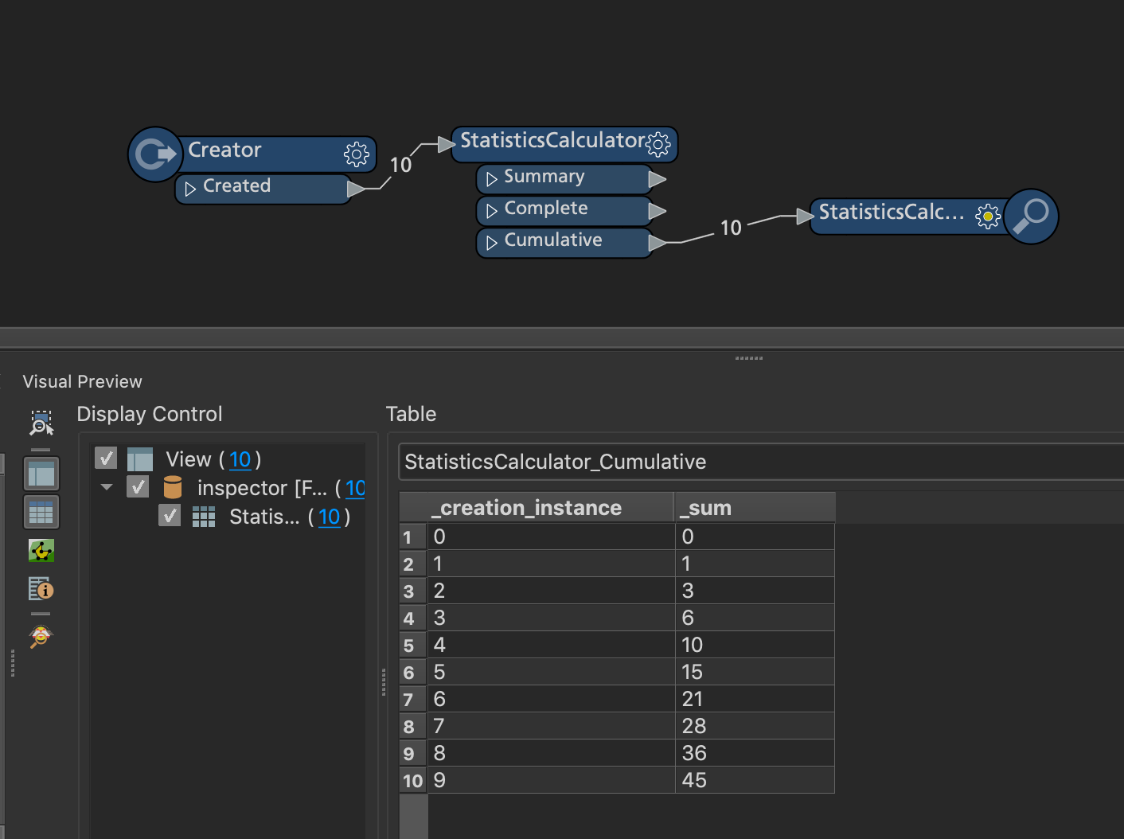Click the Complete output port arrow
1124x839 pixels.
pos(657,211)
